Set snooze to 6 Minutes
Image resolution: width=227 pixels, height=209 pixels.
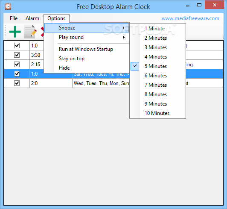157,76
